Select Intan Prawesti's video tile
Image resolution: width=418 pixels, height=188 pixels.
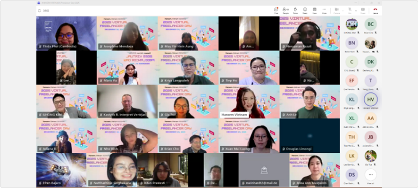(x=163, y=170)
